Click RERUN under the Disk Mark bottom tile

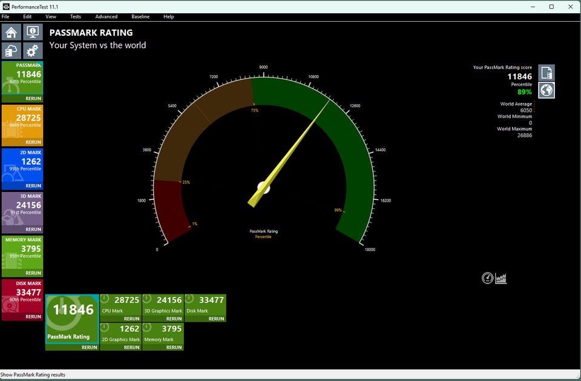(216, 319)
